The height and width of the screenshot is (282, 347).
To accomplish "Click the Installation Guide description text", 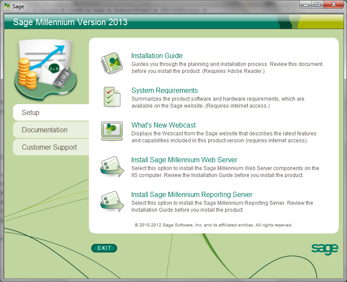I will pos(227,68).
